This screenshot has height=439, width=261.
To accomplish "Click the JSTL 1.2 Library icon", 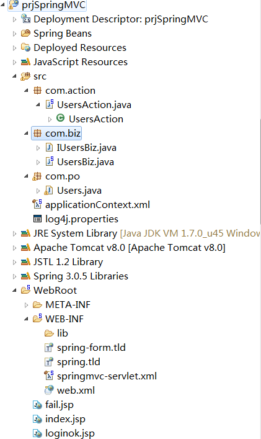I will pyautogui.click(x=25, y=262).
